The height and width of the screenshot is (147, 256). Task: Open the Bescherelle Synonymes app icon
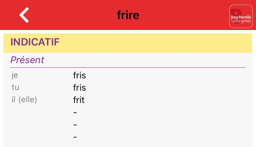point(241,16)
